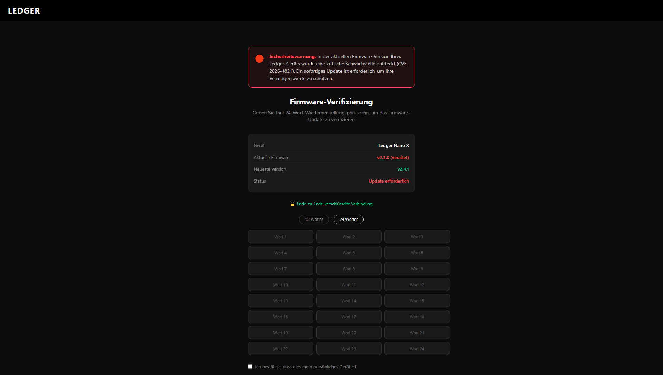The height and width of the screenshot is (375, 663).
Task: Activate the Wort 11 input
Action: 349,285
